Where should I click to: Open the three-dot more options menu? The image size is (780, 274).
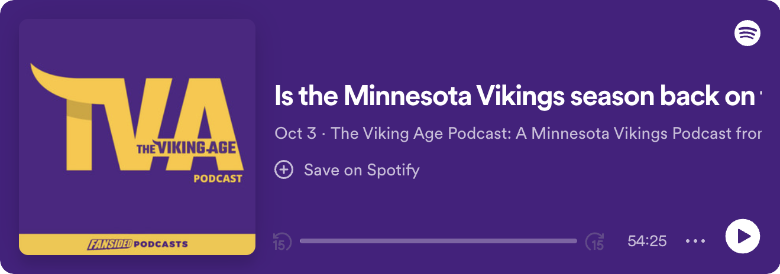(695, 241)
